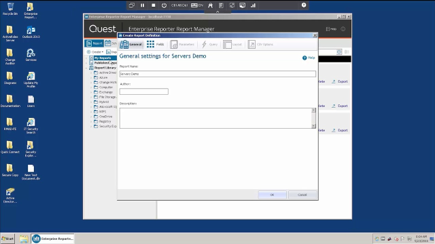
Task: Confirm the dialog with OK
Action: click(272, 195)
